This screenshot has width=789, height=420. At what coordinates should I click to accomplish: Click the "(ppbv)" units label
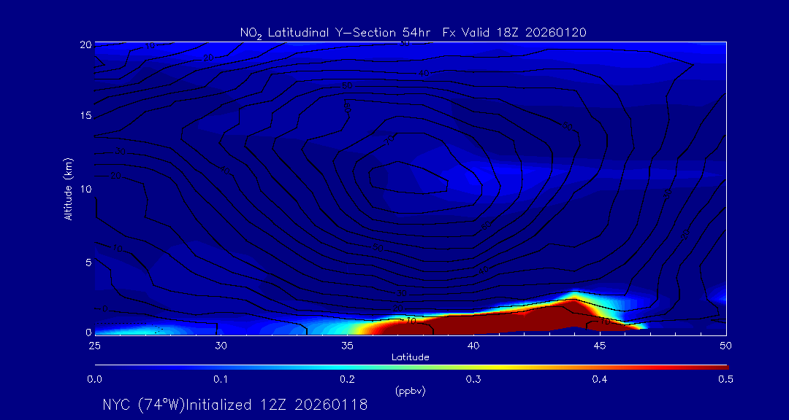(411, 392)
